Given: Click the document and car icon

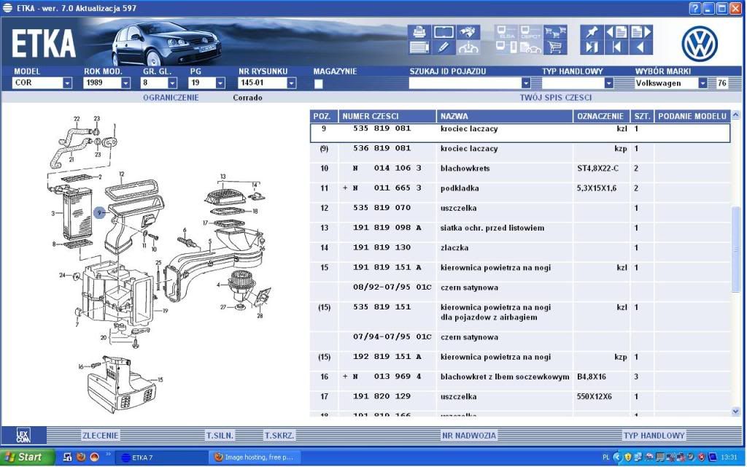Looking at the screenshot, I should 530,47.
